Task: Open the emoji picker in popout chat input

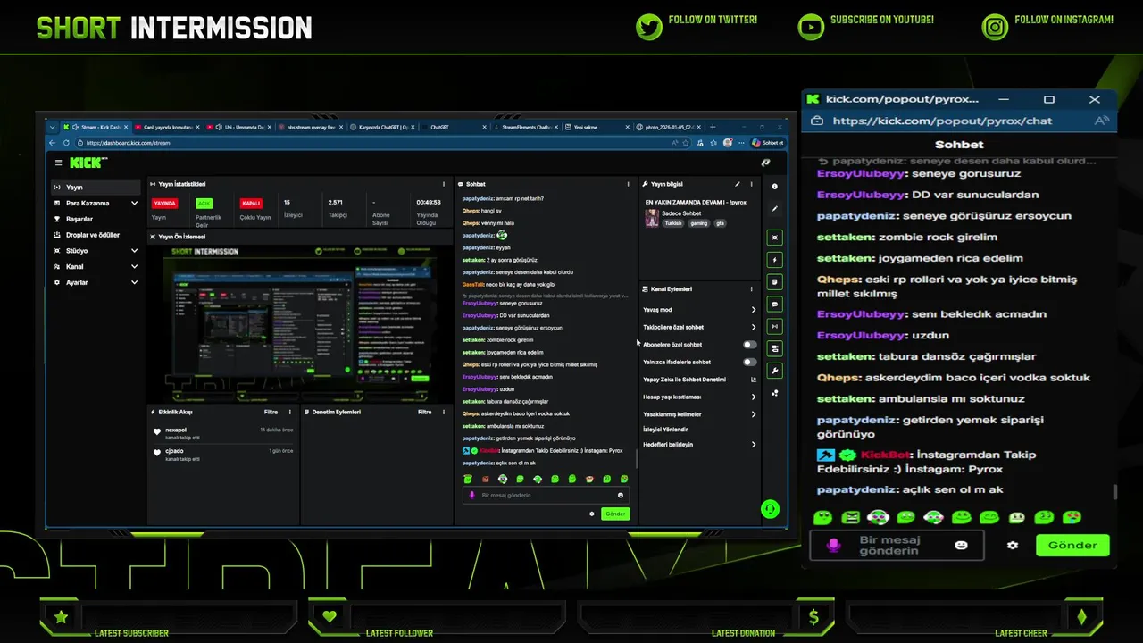Action: pyautogui.click(x=961, y=545)
